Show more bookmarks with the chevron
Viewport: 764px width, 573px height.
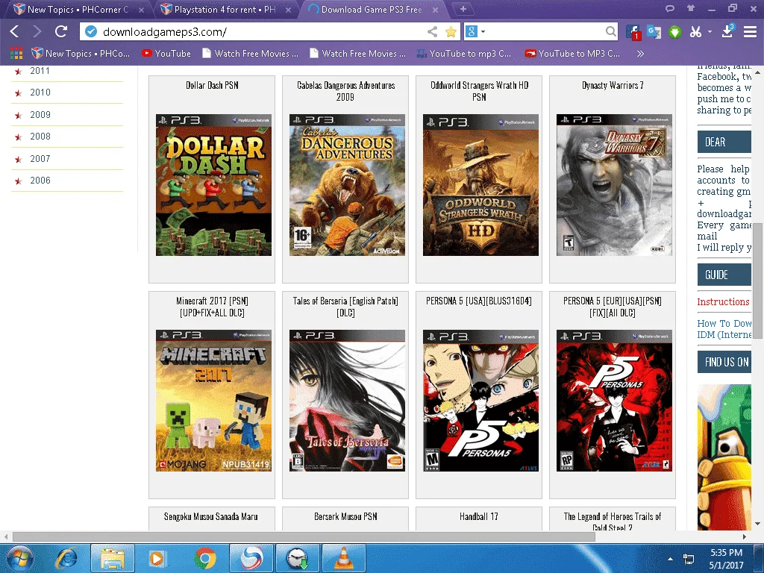pyautogui.click(x=640, y=53)
